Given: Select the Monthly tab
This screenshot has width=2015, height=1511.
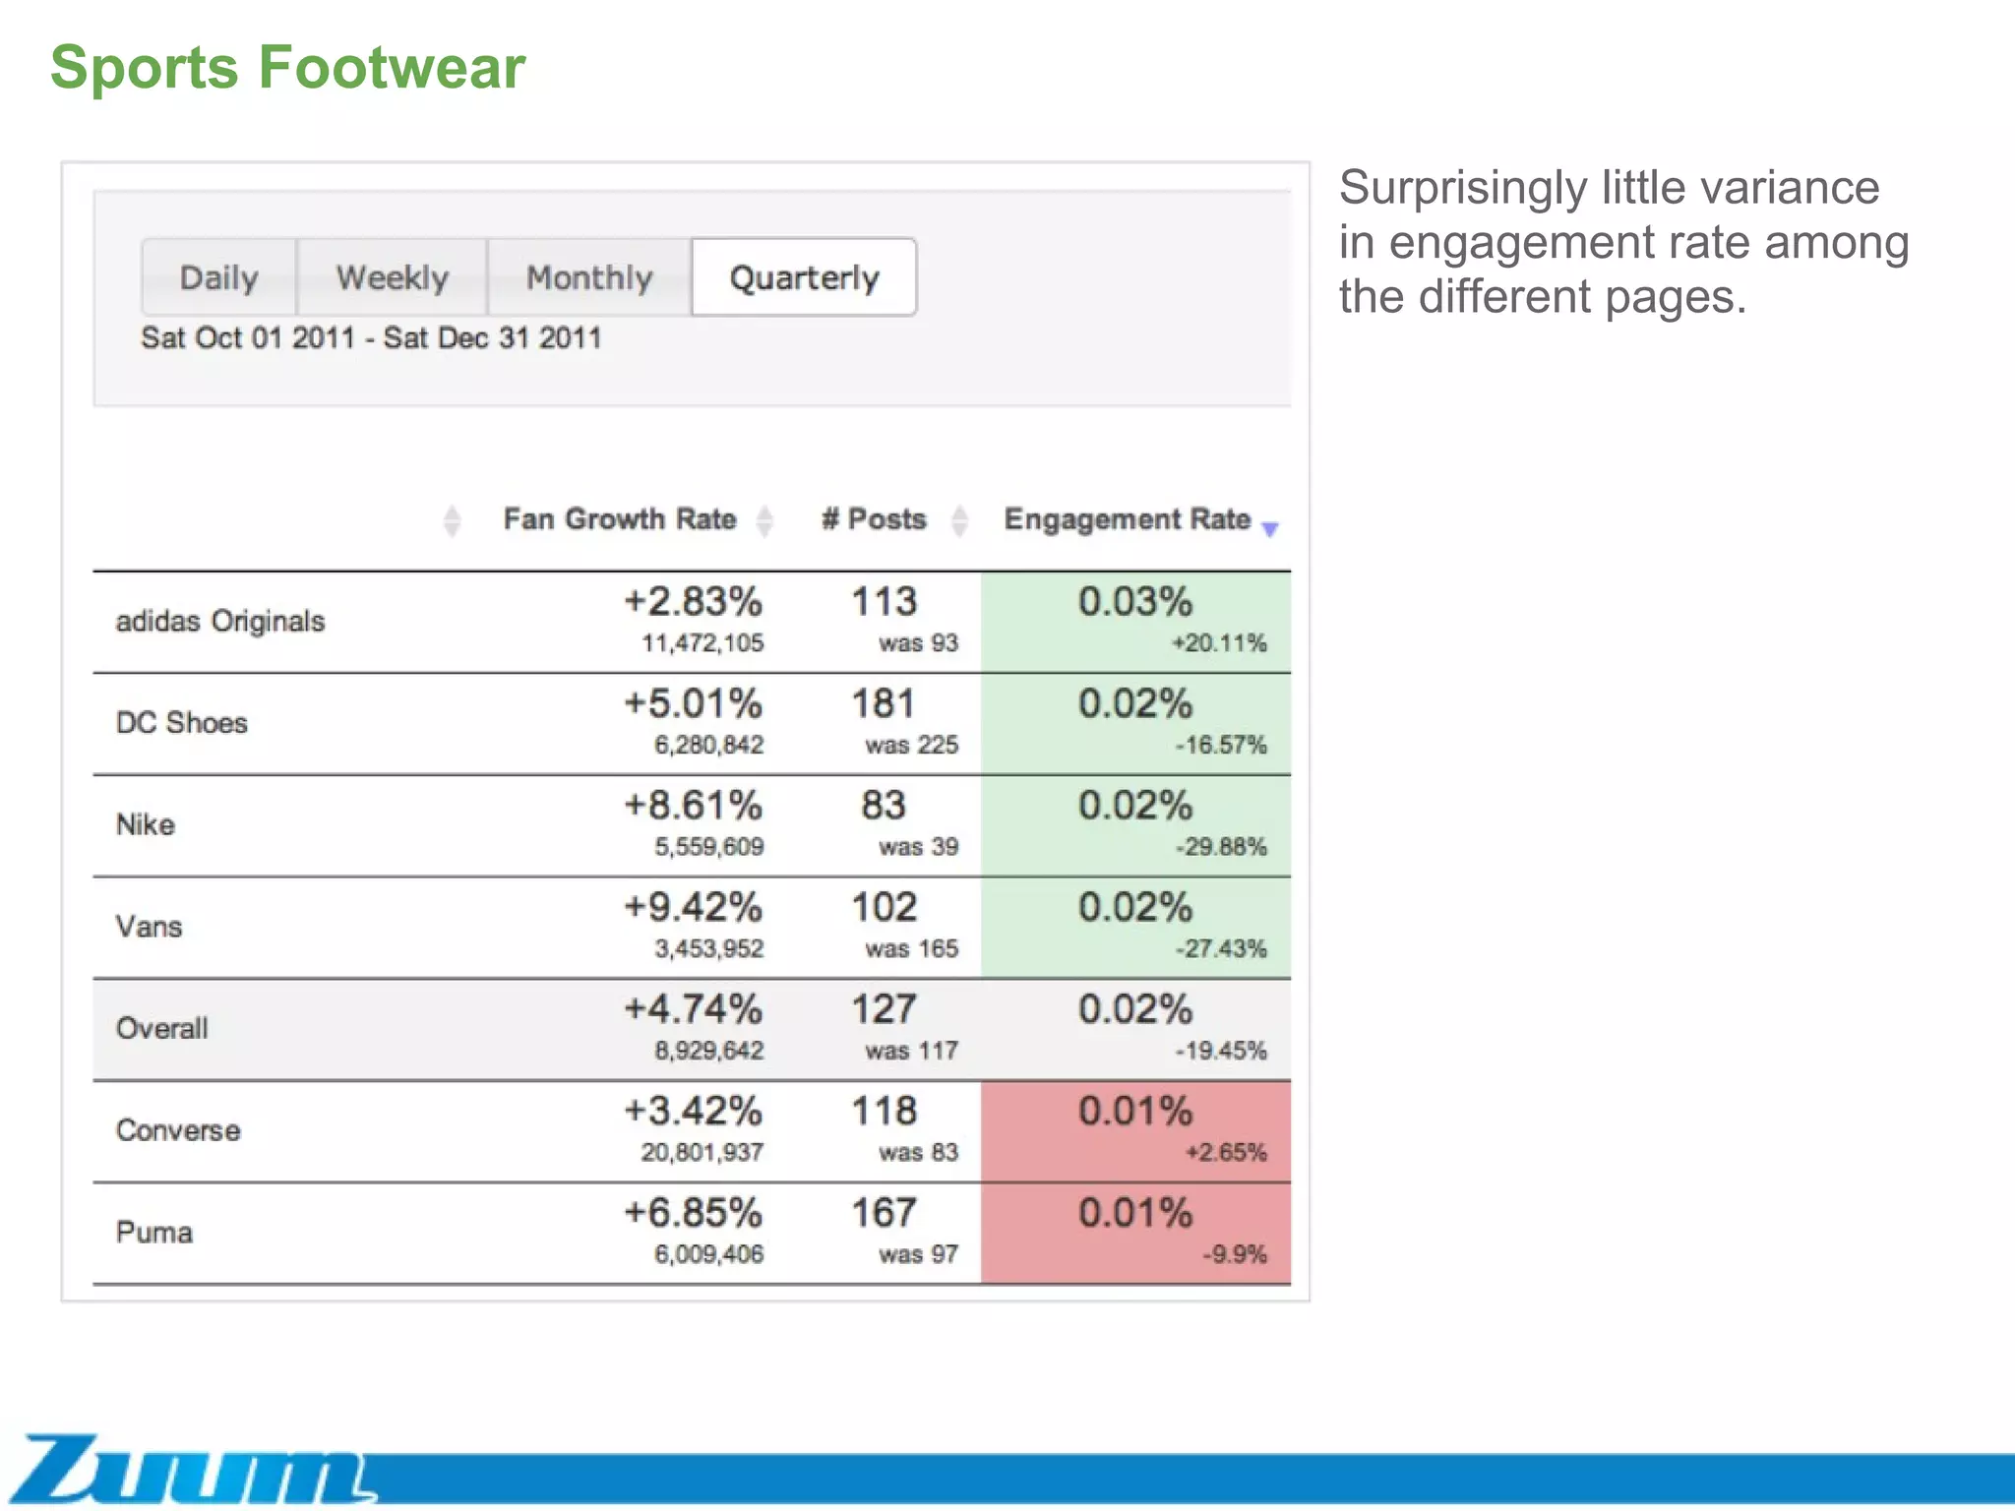Looking at the screenshot, I should coord(589,277).
